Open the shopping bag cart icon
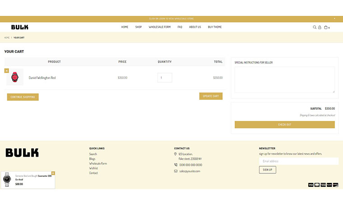This screenshot has height=205, width=343. (326, 27)
